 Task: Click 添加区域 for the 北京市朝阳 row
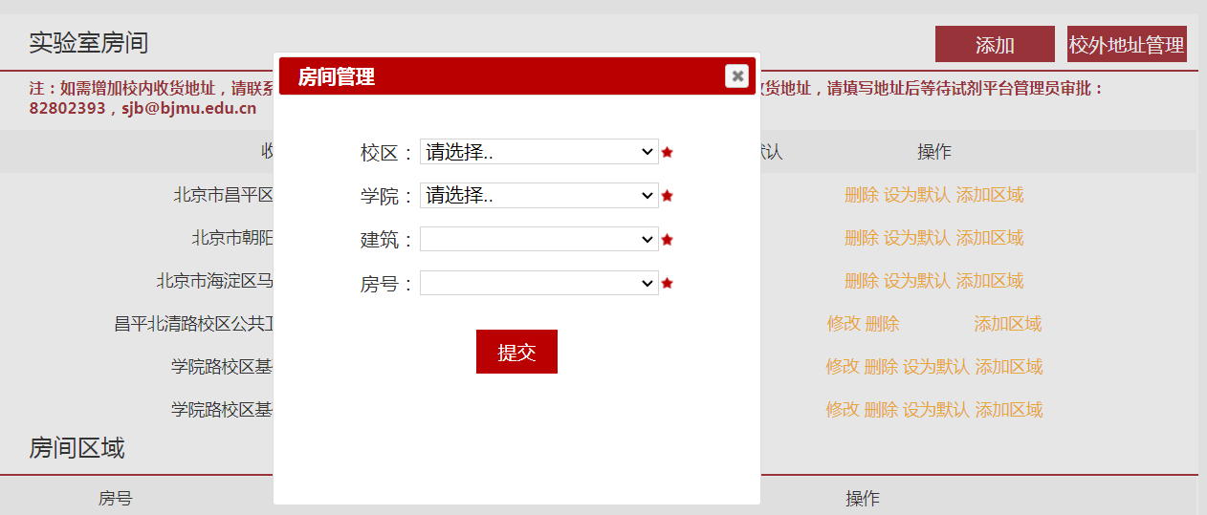990,238
